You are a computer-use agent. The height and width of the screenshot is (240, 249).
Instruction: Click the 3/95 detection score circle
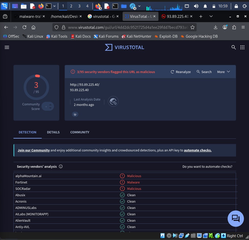(x=36, y=87)
